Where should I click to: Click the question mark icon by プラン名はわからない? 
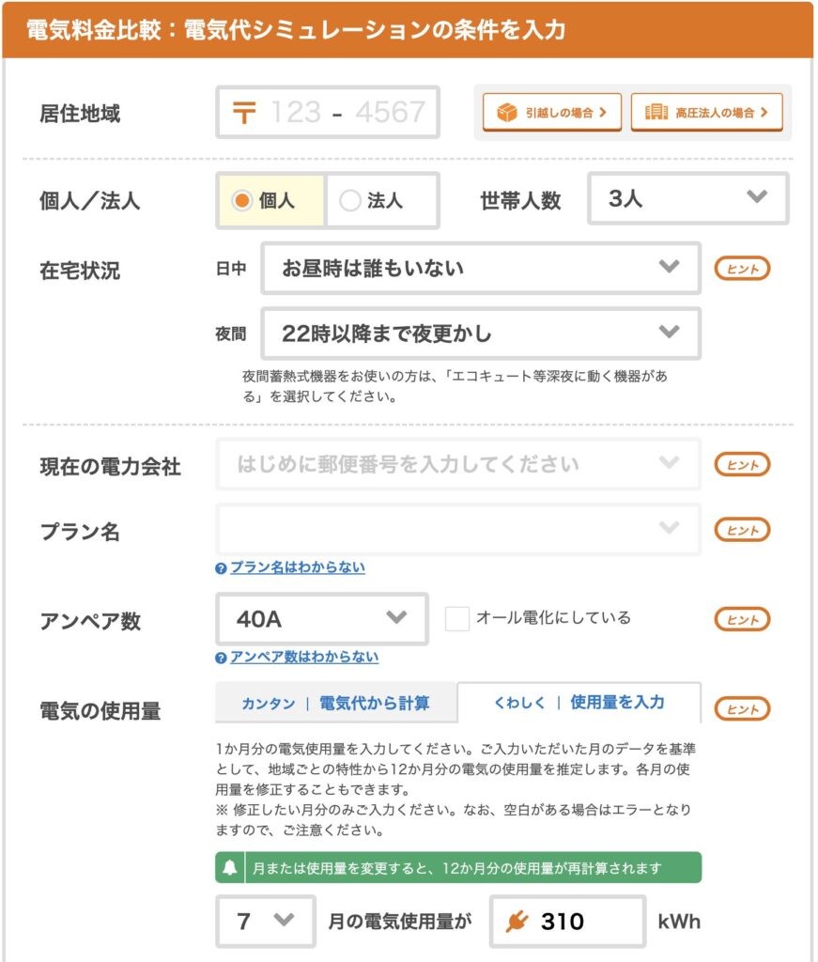click(x=221, y=568)
